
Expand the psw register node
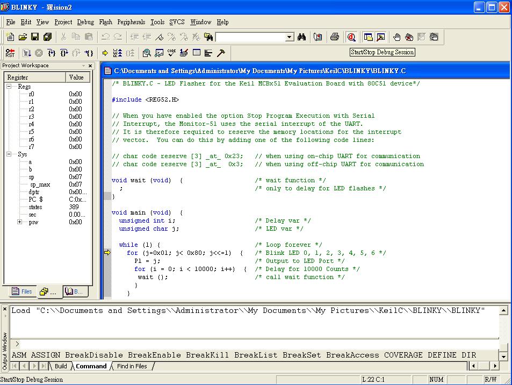20,222
